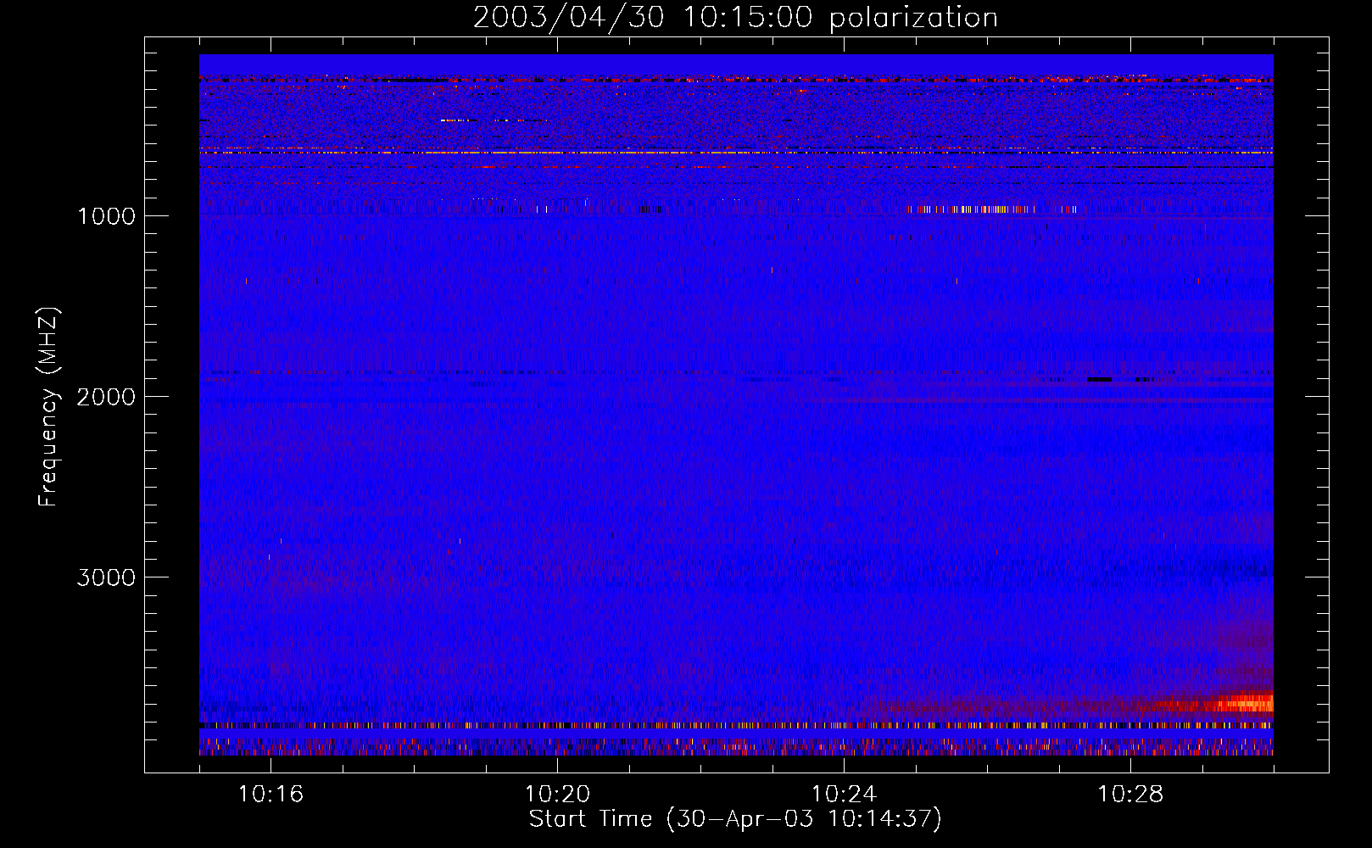Click the 2000 frequency tick label

coord(106,396)
